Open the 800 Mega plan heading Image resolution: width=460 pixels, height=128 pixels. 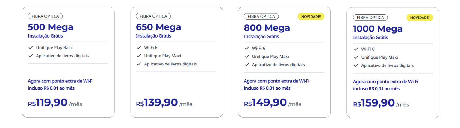pyautogui.click(x=267, y=28)
